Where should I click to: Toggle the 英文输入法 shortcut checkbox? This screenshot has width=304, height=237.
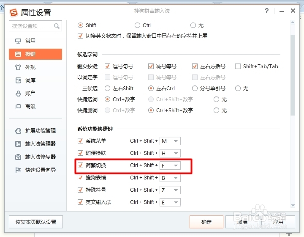coord(80,202)
